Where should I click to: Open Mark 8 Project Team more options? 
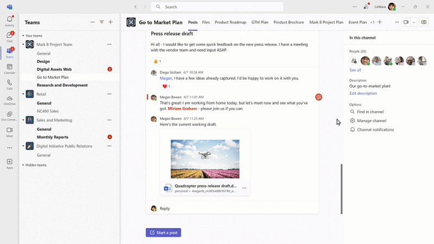[110, 44]
